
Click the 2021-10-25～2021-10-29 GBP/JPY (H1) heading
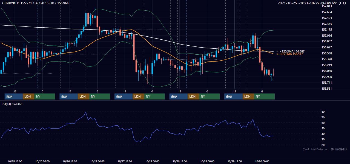point(312,3)
